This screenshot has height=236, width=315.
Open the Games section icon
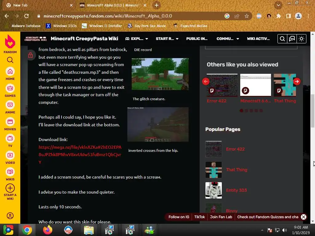(10, 88)
